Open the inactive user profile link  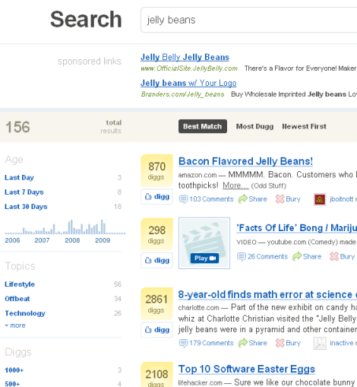coord(342,343)
